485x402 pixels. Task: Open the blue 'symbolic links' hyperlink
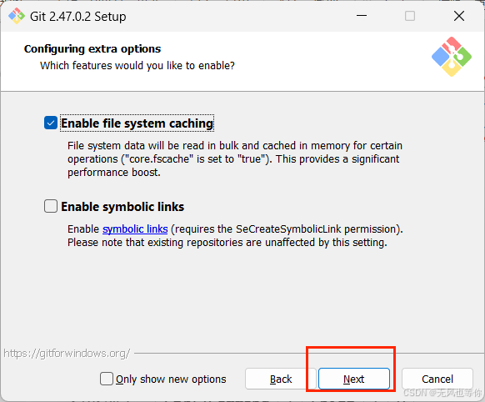click(135, 229)
